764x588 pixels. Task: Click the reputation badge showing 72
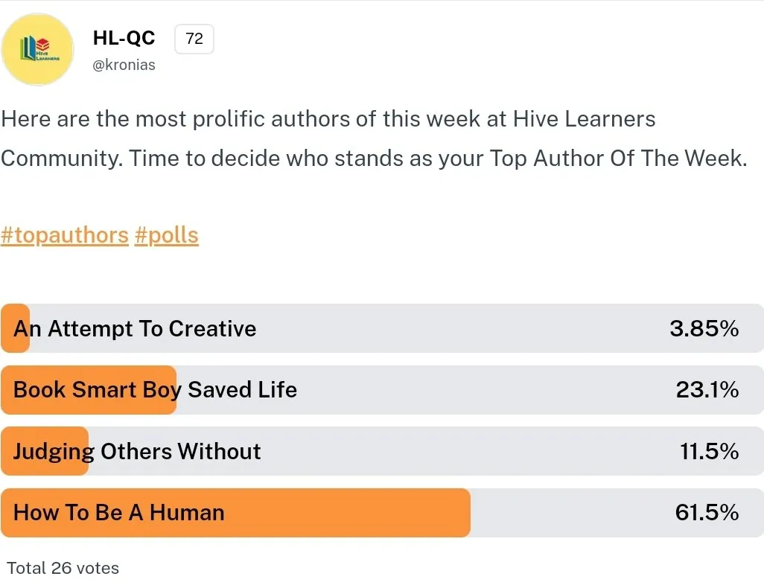[x=194, y=39]
